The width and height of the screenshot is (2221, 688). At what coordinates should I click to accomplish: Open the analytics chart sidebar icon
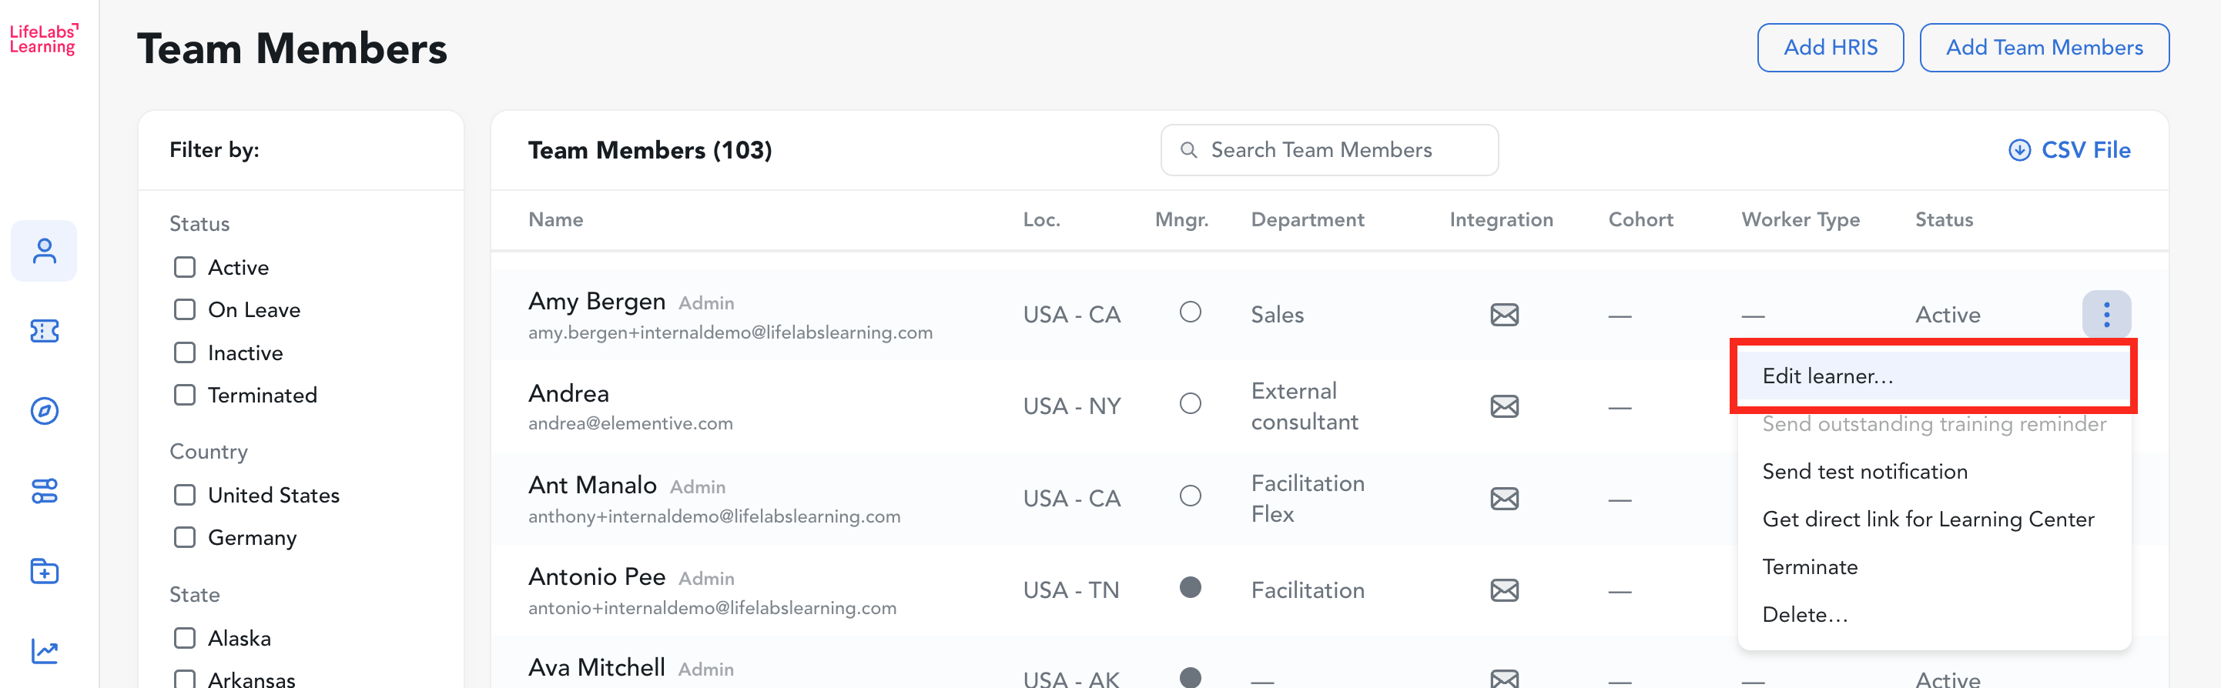(44, 651)
